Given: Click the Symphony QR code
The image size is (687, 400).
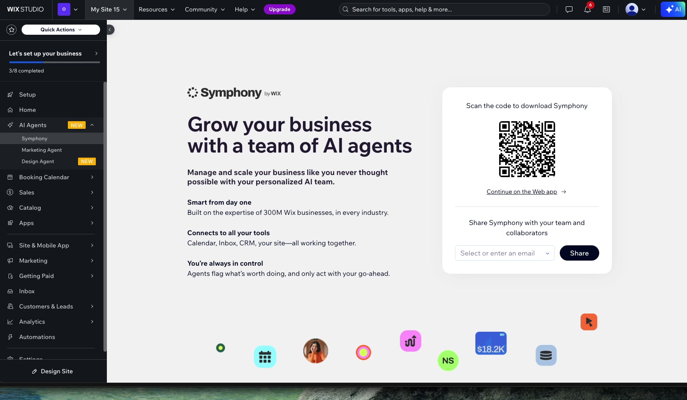Looking at the screenshot, I should coord(527,149).
